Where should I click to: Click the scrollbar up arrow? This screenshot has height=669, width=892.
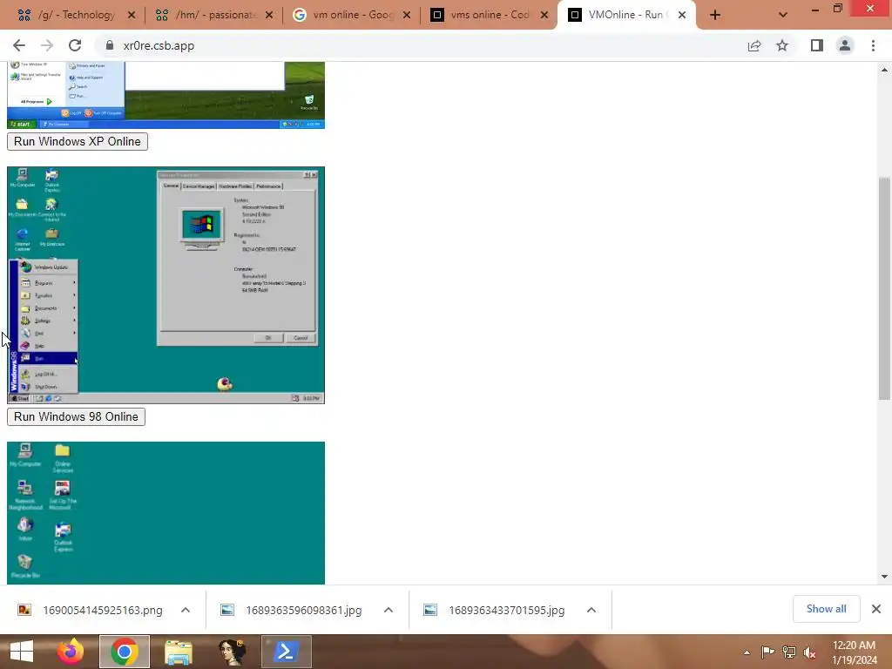[884, 70]
